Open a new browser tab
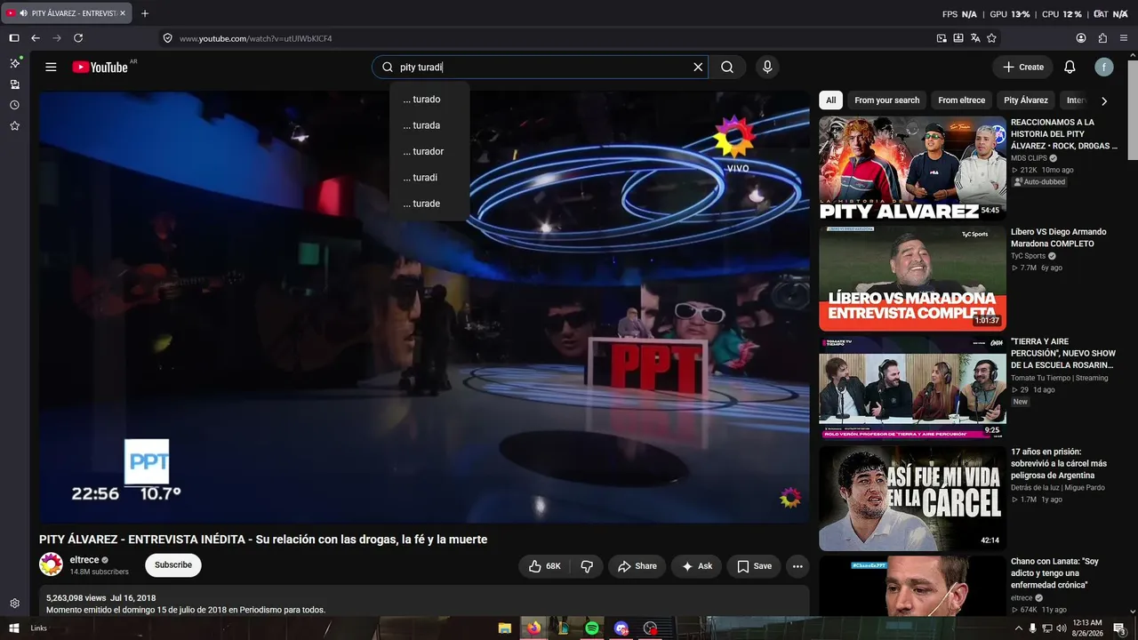 pyautogui.click(x=145, y=13)
